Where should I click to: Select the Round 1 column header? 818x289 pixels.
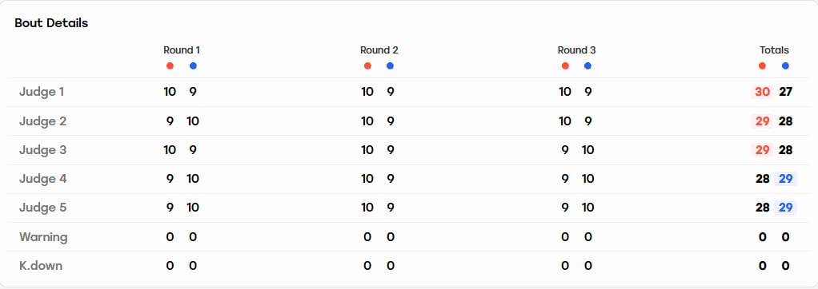coord(182,50)
